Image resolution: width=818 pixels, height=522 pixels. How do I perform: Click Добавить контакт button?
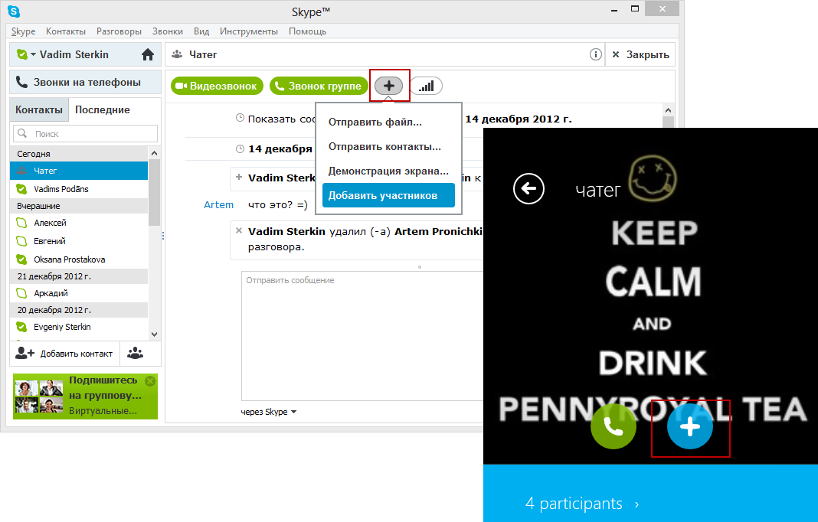point(64,354)
